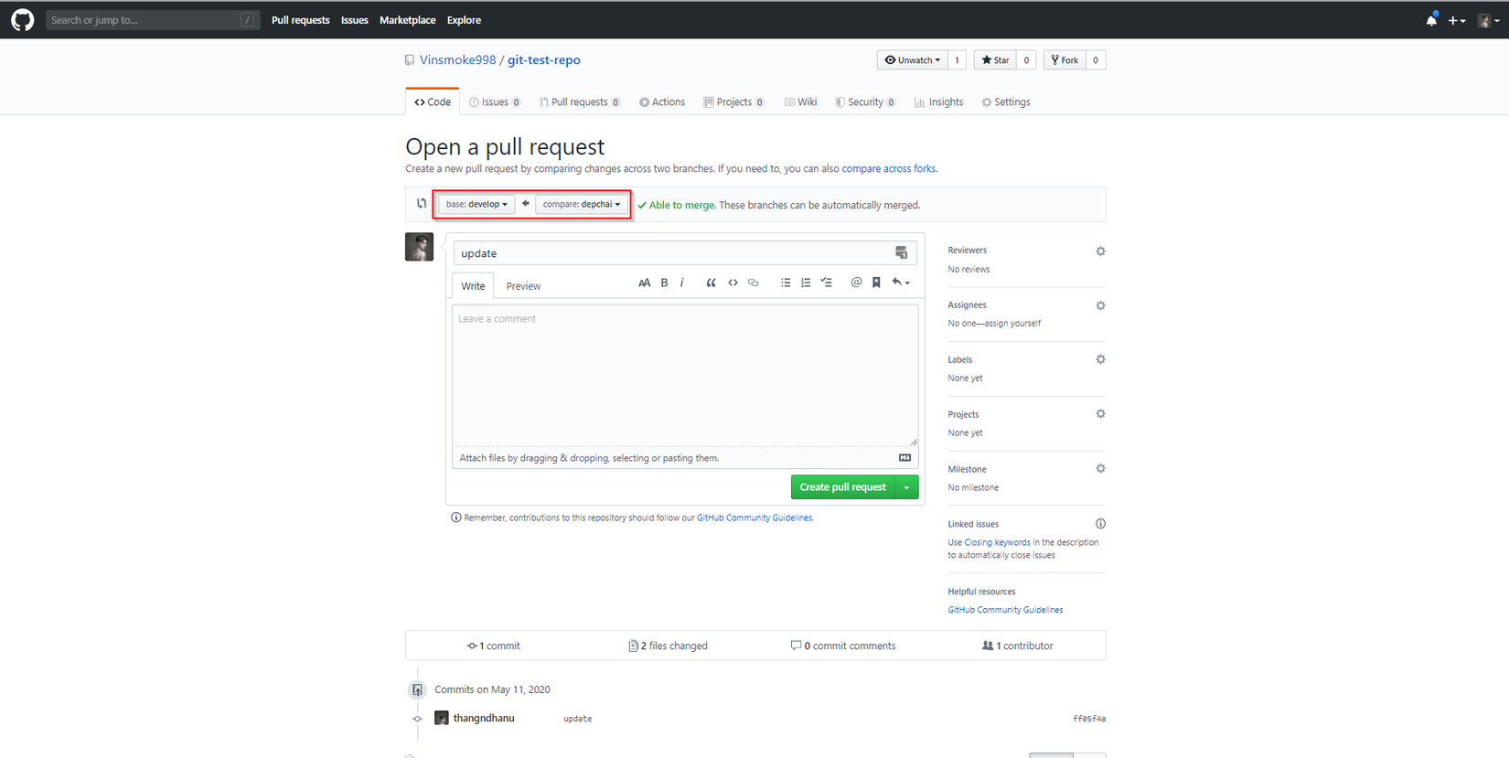Open the thangndhanu commit author link
The width and height of the screenshot is (1509, 758).
[484, 719]
